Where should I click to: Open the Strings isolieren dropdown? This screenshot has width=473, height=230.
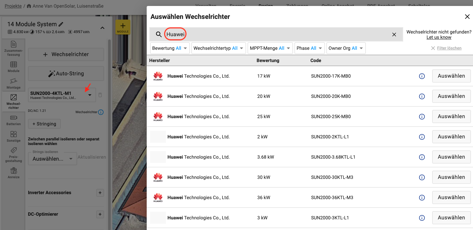point(53,159)
